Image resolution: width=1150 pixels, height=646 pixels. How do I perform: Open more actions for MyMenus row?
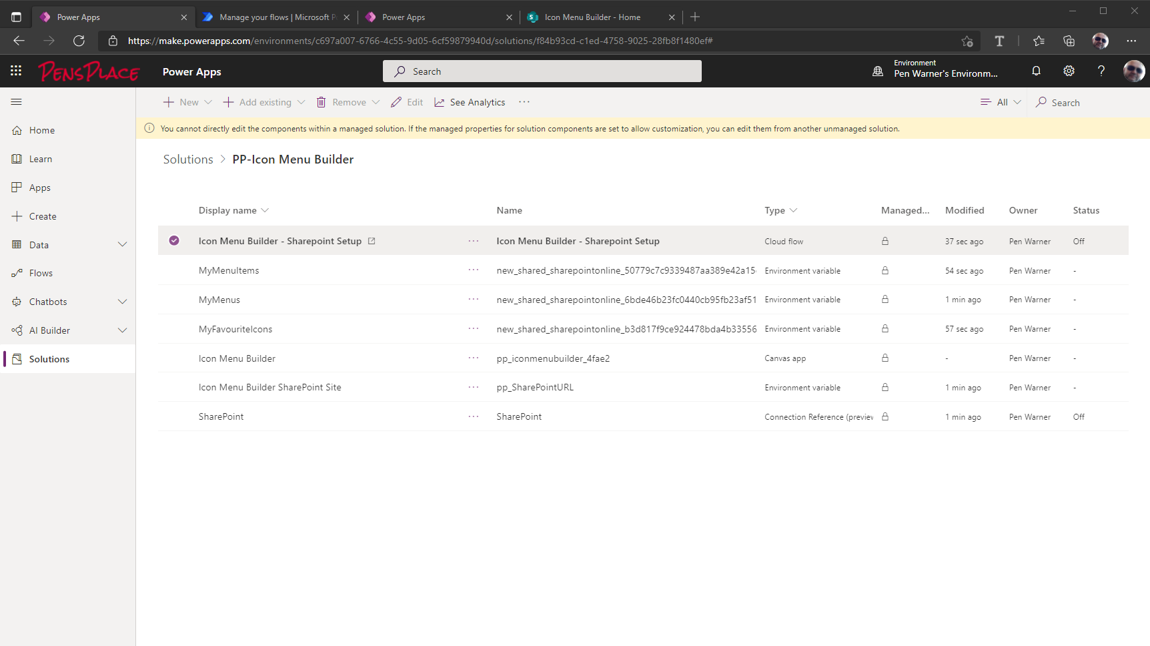[474, 300]
